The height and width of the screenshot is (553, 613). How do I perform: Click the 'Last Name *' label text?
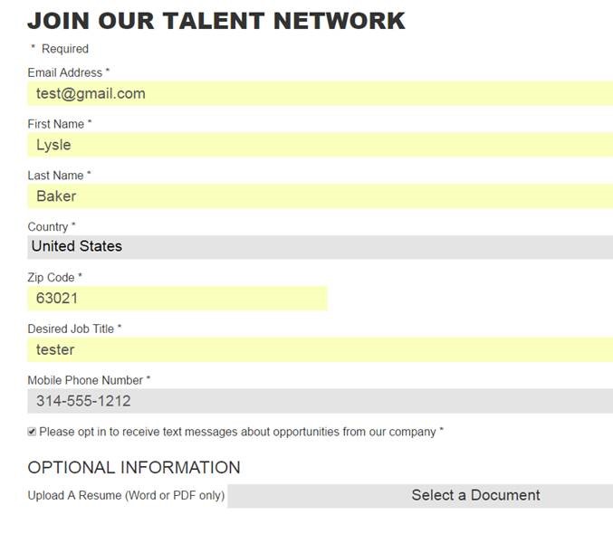point(59,176)
